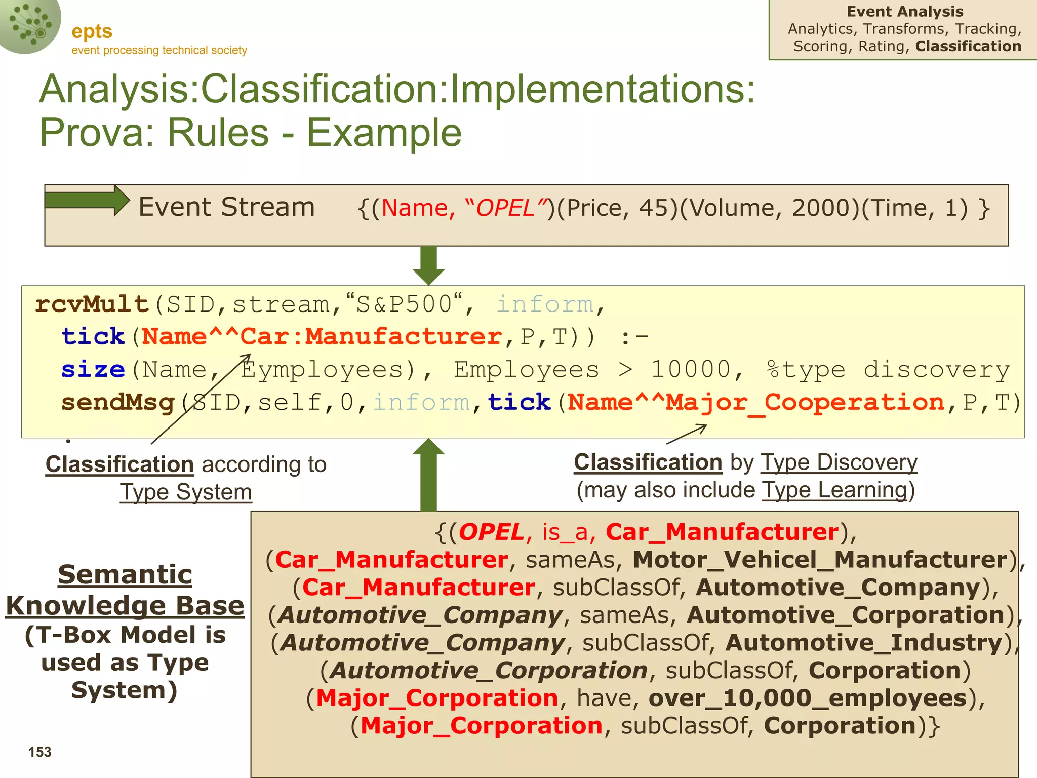The width and height of the screenshot is (1037, 778).
Task: Click over_10,000_employees in knowledge base
Action: point(808,698)
